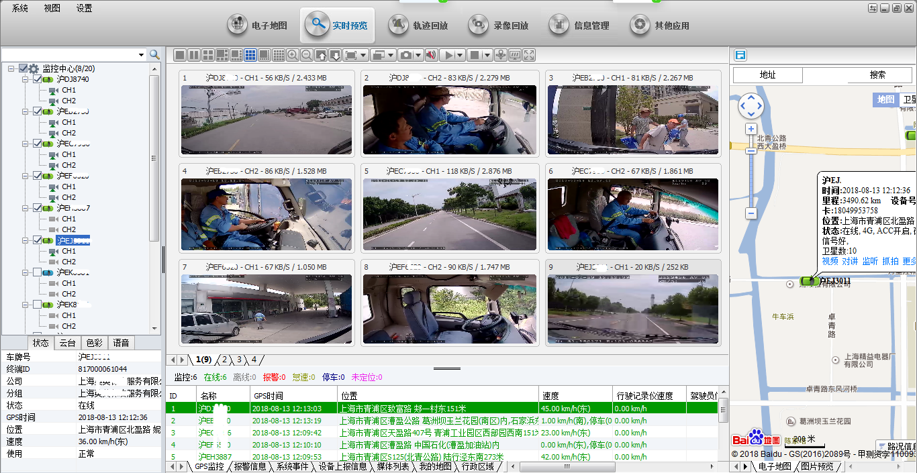This screenshot has width=917, height=473.
Task: Start playback with the play icon
Action: (x=450, y=55)
